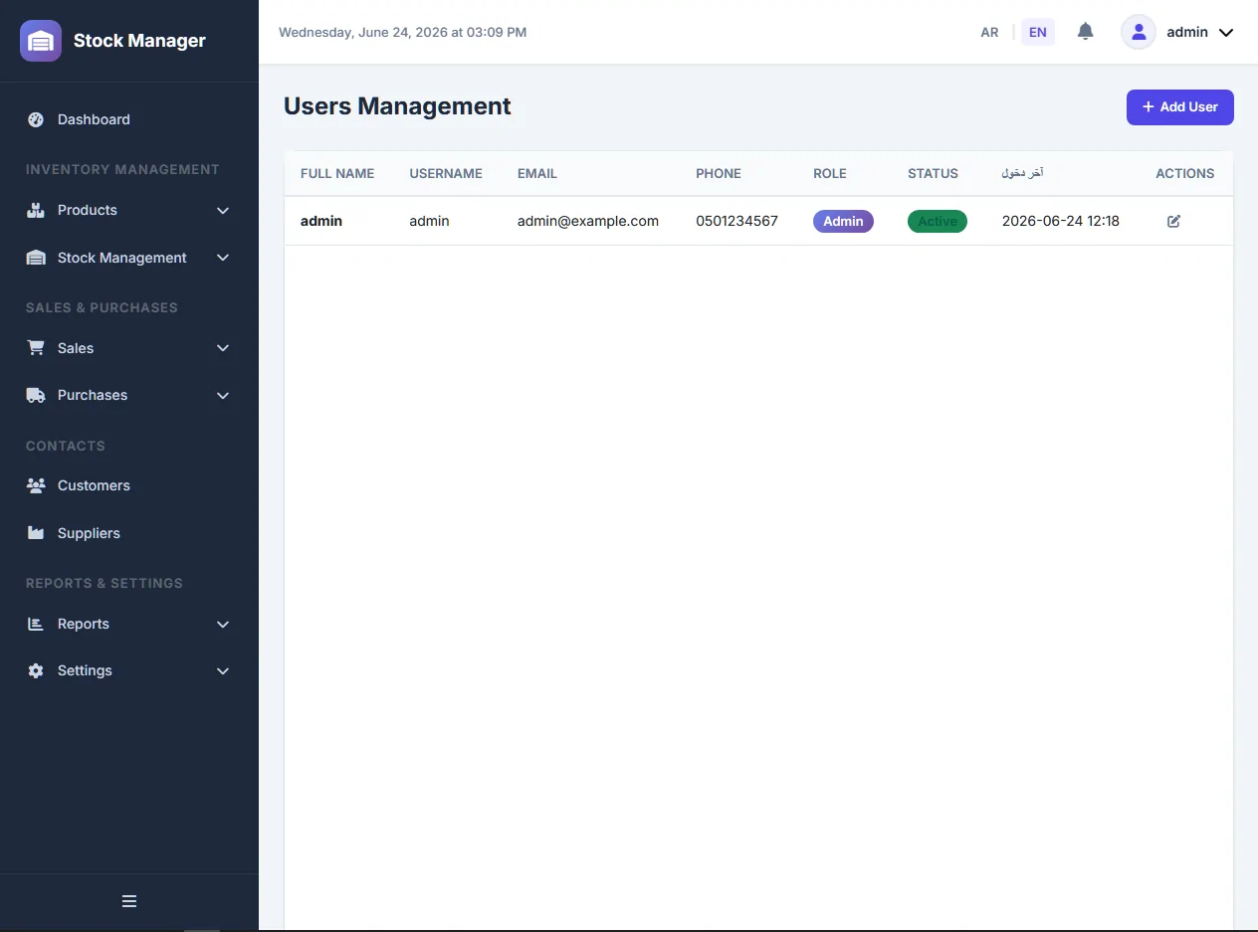The image size is (1258, 932).
Task: Switch language to EN
Action: [1038, 32]
